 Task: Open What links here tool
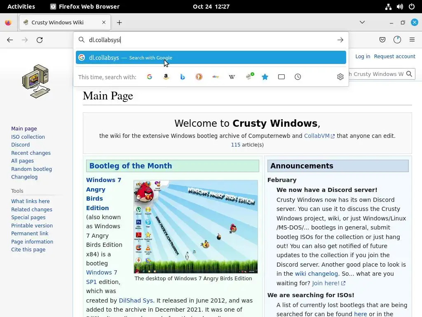pos(30,201)
